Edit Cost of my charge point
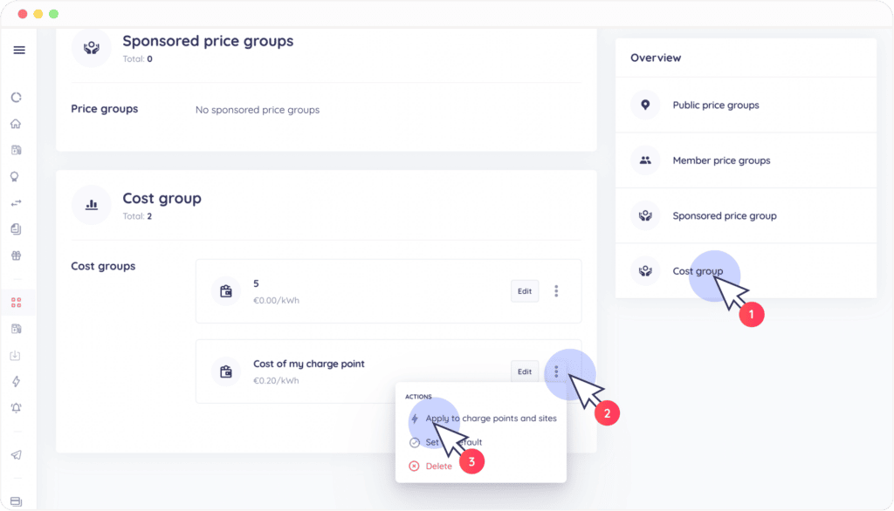The width and height of the screenshot is (894, 511). point(525,371)
